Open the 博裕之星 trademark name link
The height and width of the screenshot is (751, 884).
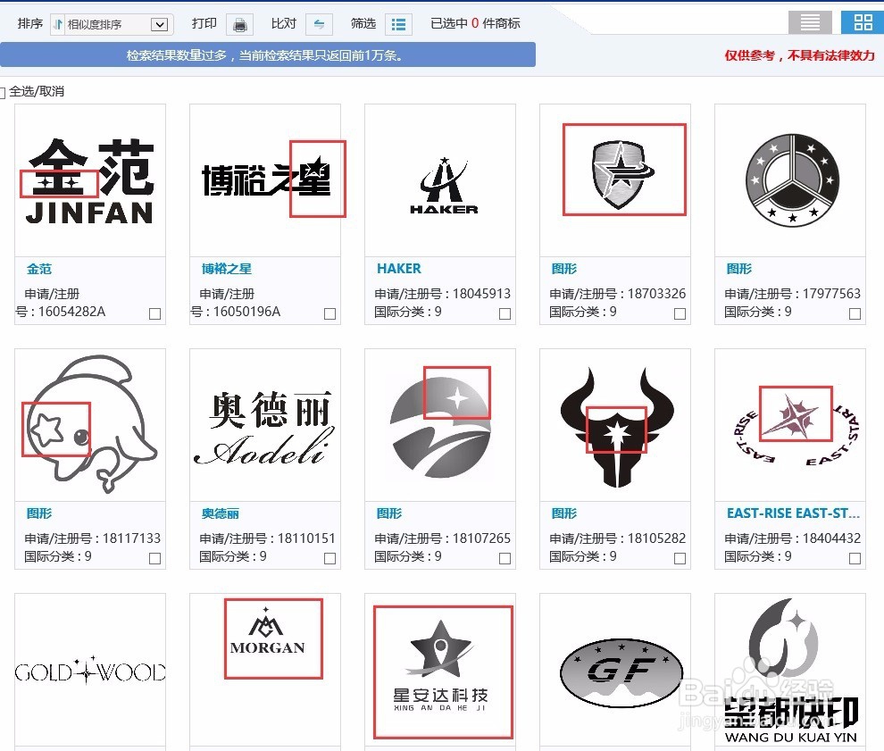[227, 269]
